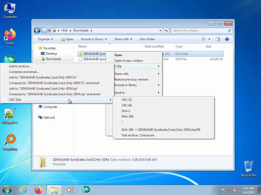Click the Explorer Forward arrow button
Screen dimensions: 261x195
point(44,30)
